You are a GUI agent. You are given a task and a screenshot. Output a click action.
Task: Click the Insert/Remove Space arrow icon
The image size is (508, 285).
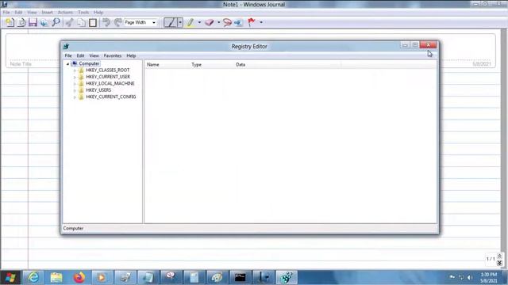point(238,22)
